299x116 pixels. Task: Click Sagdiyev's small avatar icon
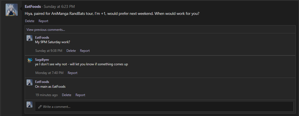click(29, 60)
